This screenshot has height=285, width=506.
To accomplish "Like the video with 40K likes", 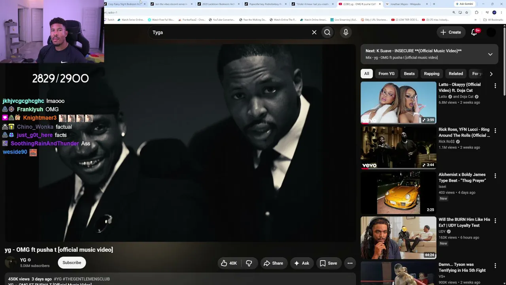I will [x=229, y=263].
